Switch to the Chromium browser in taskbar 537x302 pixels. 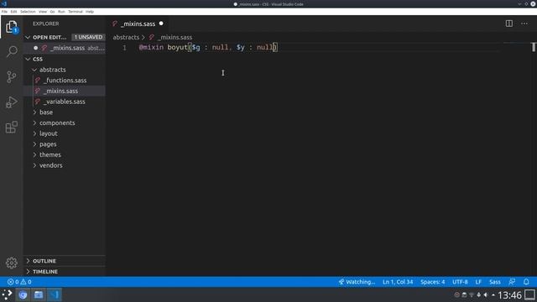click(x=23, y=294)
